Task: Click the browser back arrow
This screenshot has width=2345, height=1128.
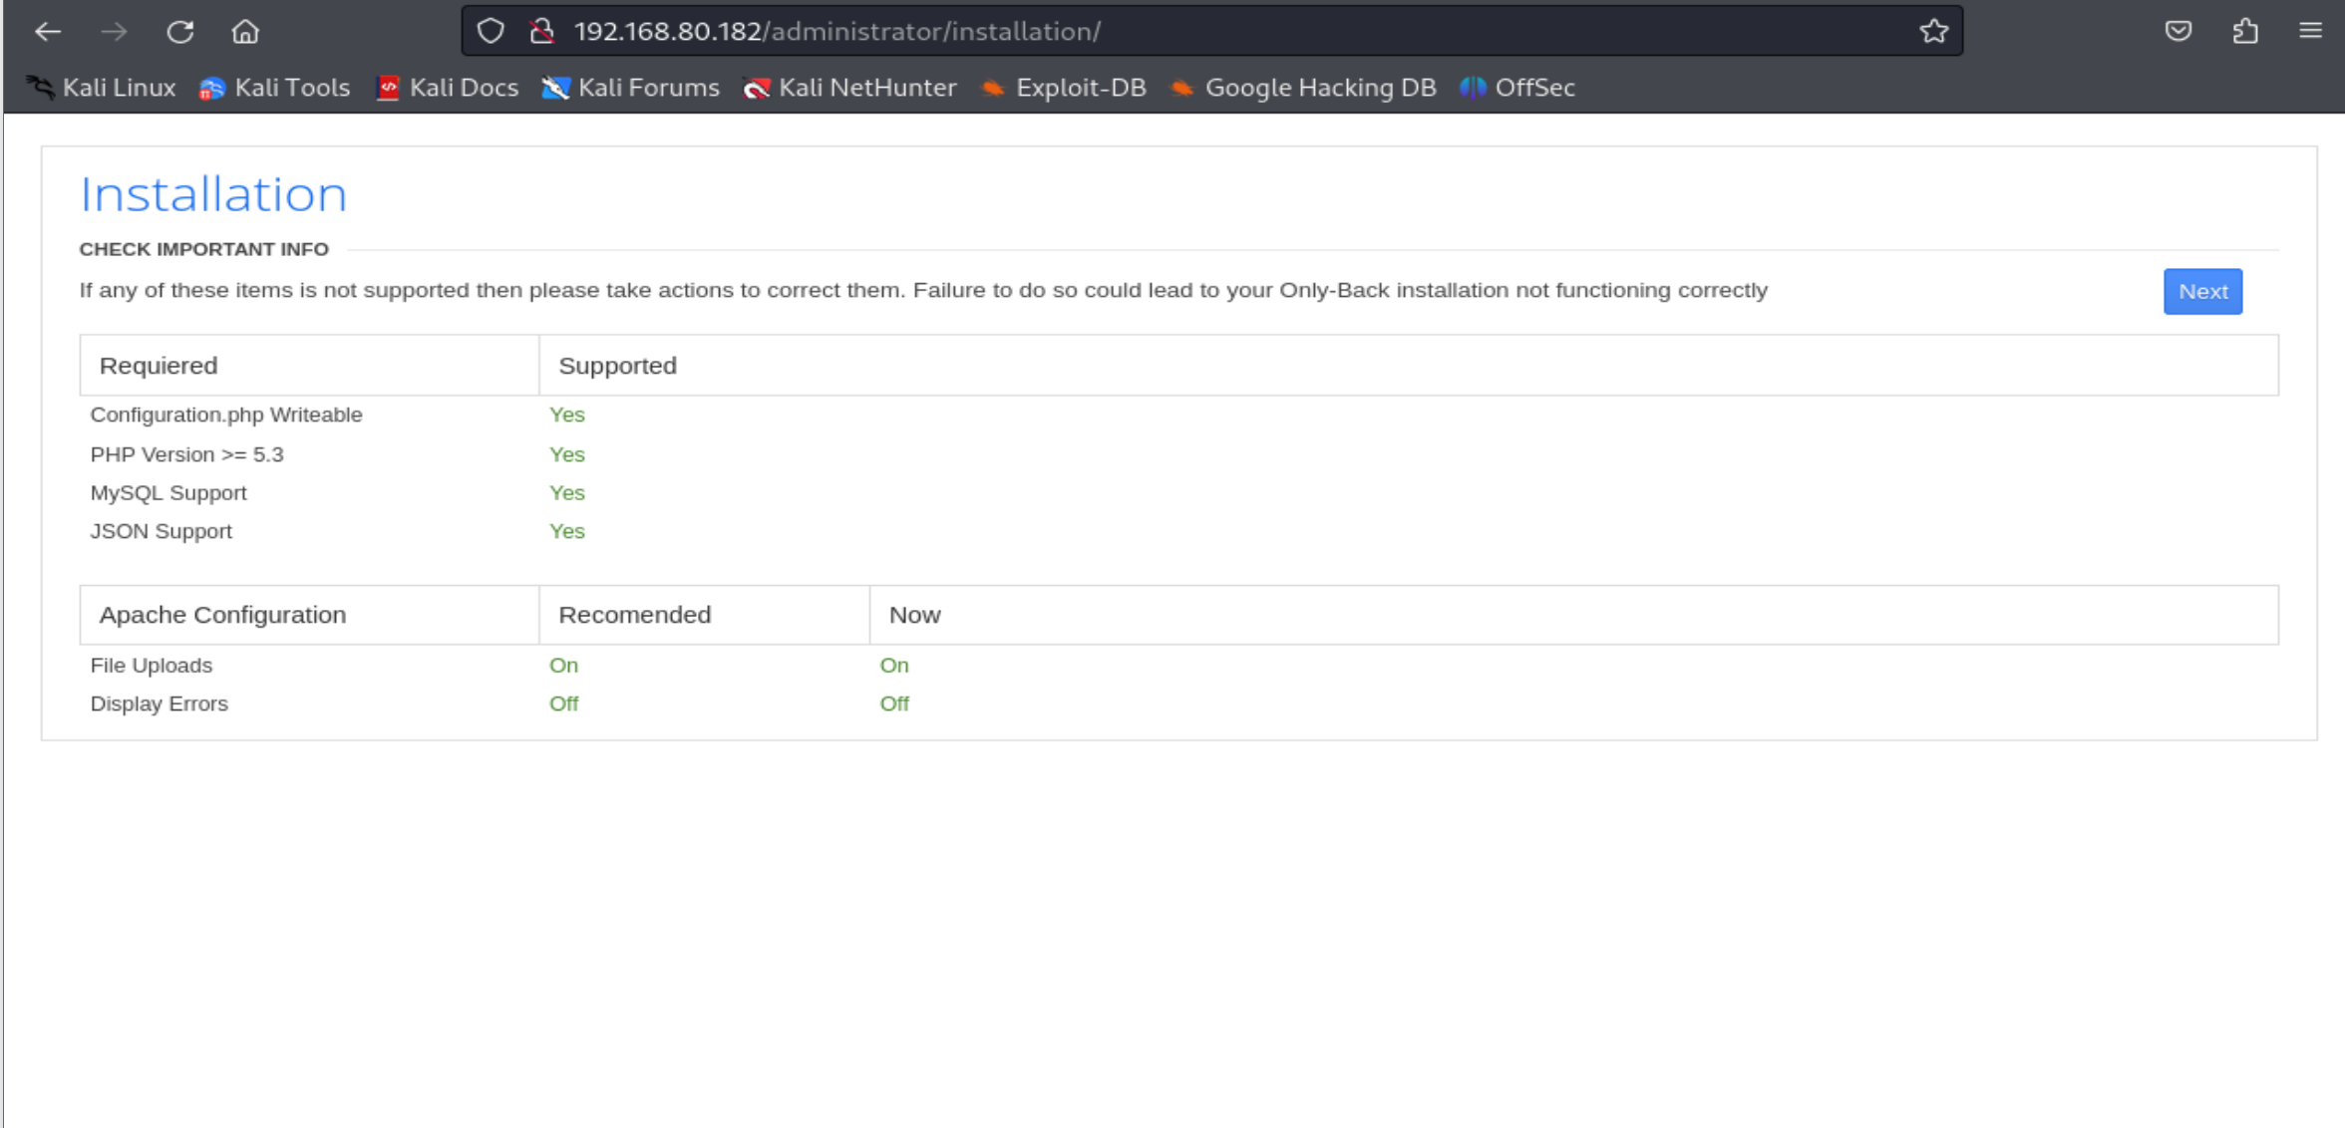Action: pyautogui.click(x=47, y=32)
